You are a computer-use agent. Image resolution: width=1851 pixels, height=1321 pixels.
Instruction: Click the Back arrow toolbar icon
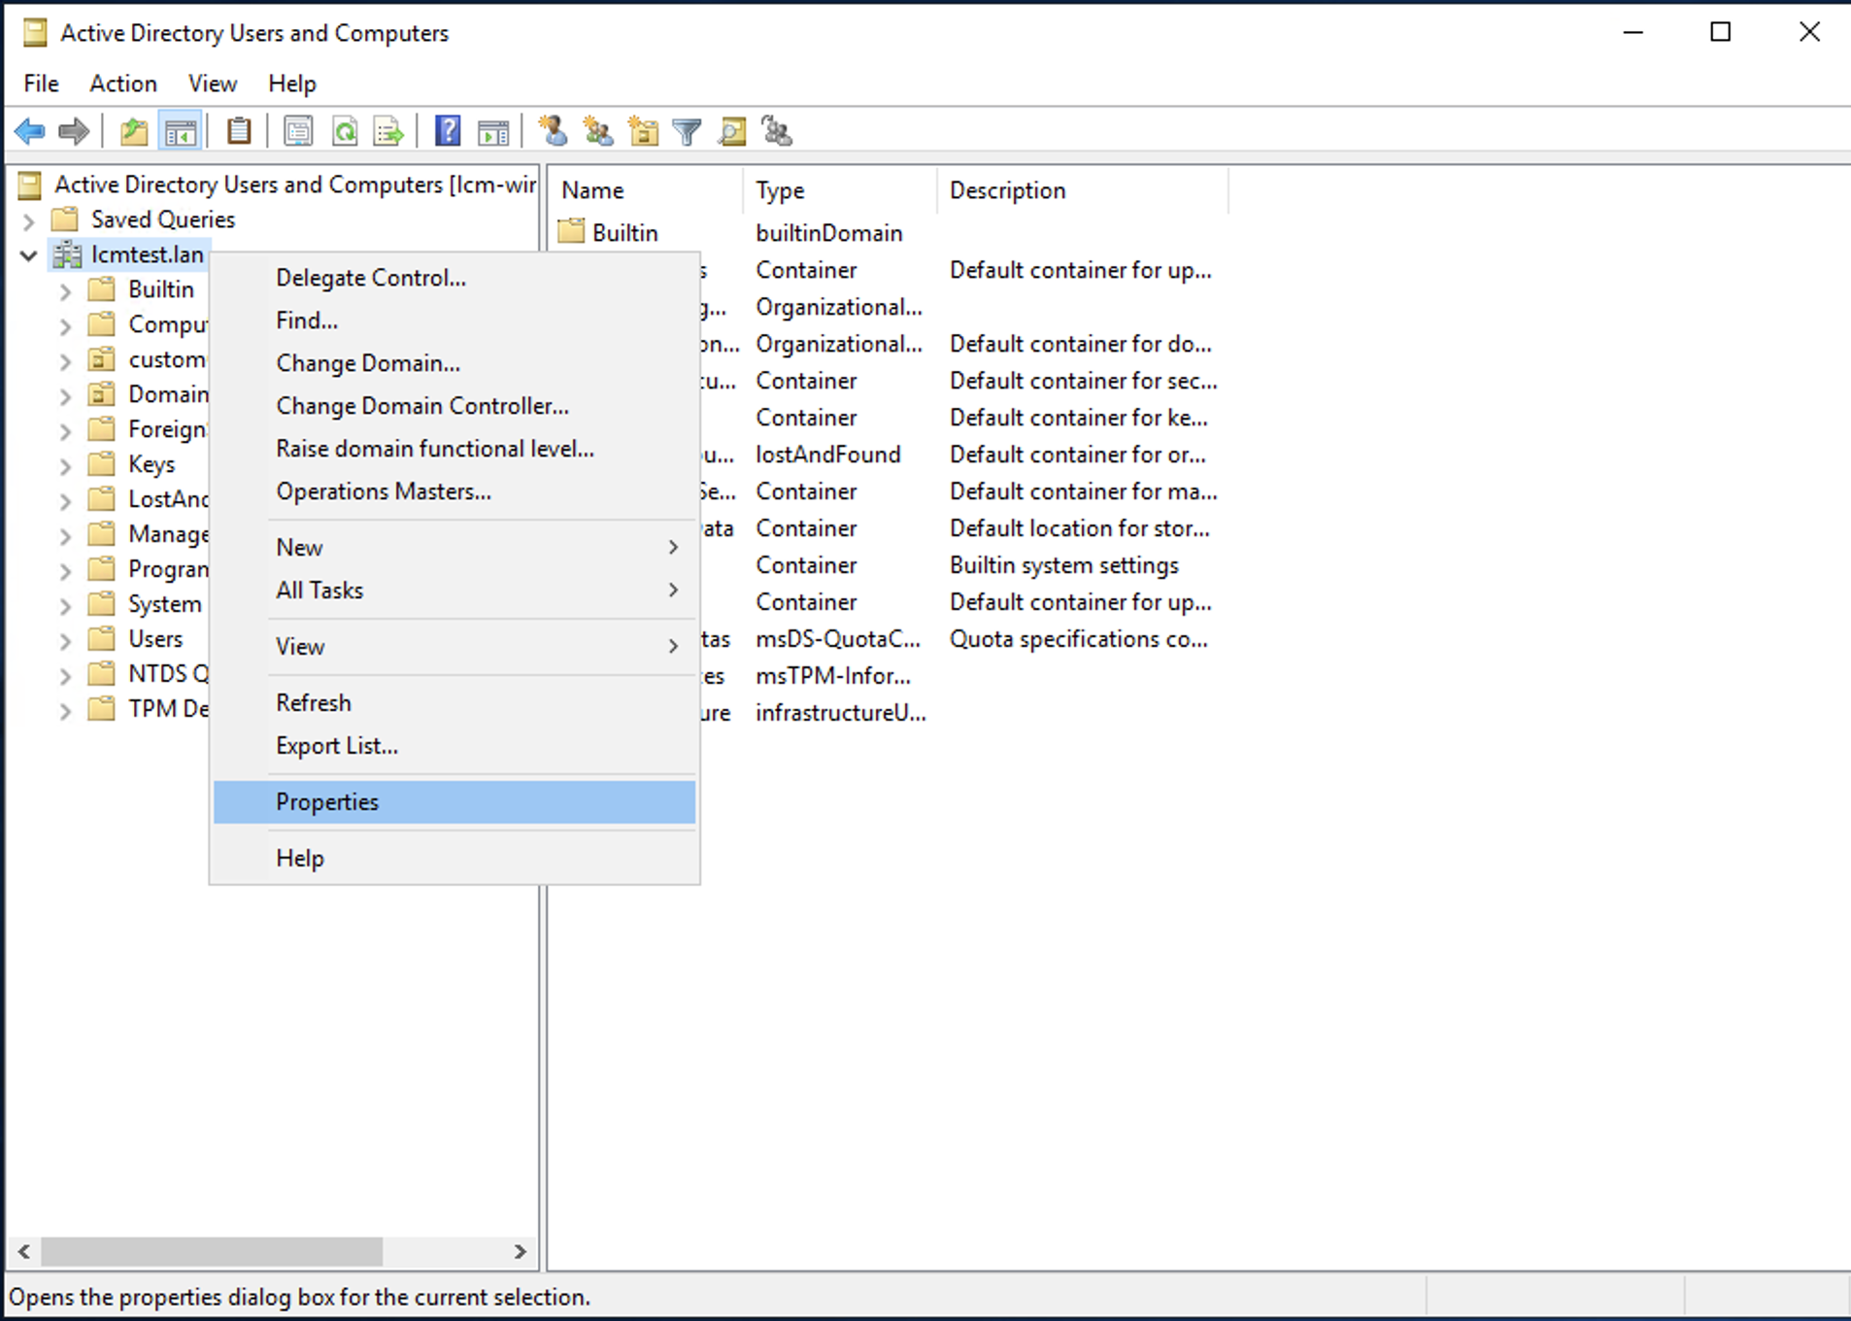(x=30, y=131)
